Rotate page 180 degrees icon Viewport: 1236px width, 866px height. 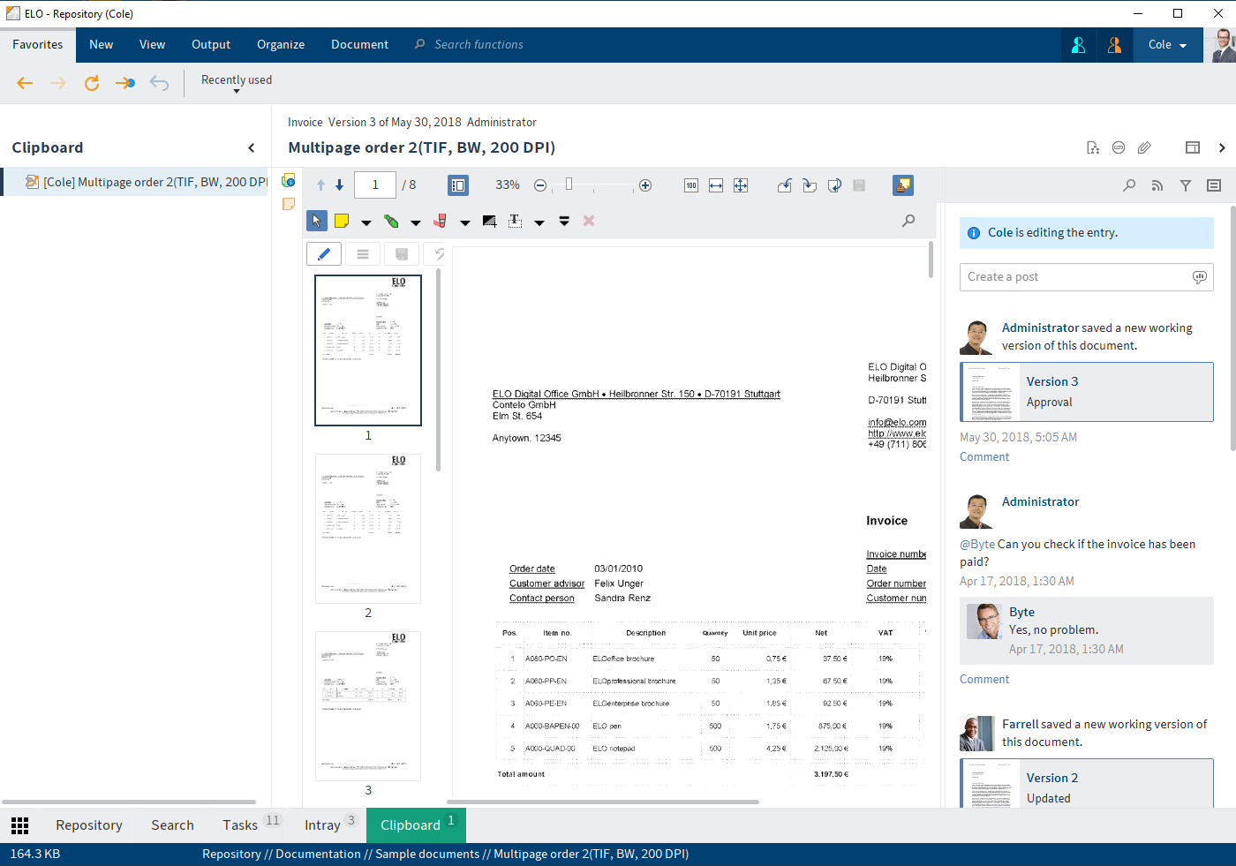click(834, 185)
